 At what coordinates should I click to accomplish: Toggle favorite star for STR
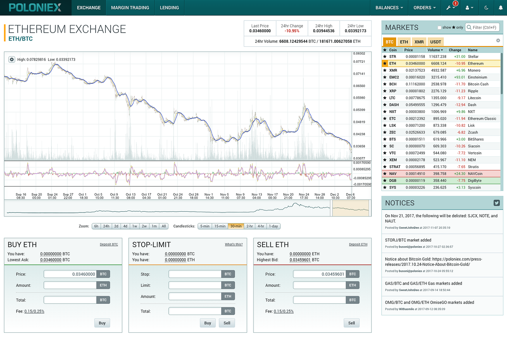[385, 57]
